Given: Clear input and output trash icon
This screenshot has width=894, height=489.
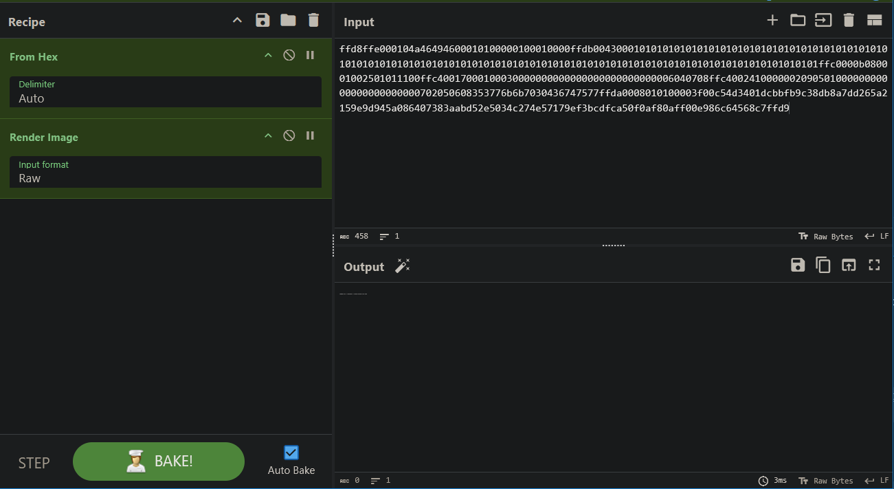Looking at the screenshot, I should [x=849, y=20].
